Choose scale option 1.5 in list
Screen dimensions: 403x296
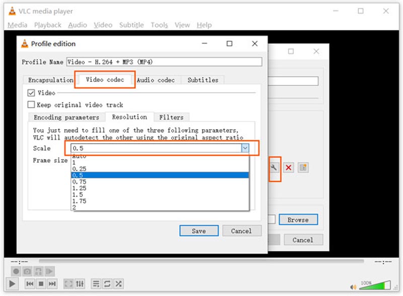(79, 194)
